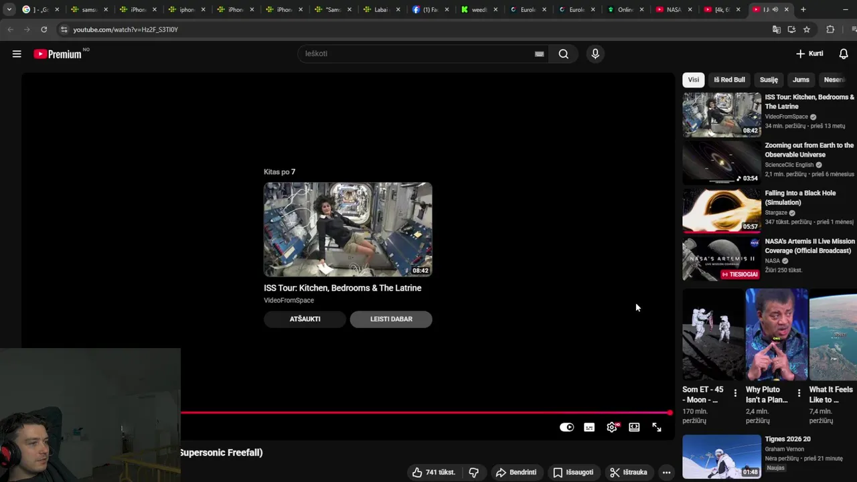Viewport: 857px width, 482px height.
Task: Click the URL address bar
Action: coord(415,29)
